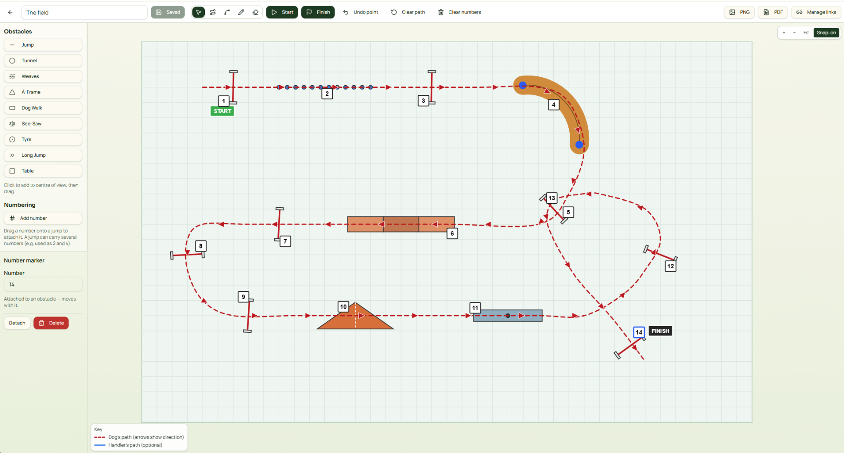Screen dimensions: 844x453
Task: Toggle Snap: on
Action: 826,33
